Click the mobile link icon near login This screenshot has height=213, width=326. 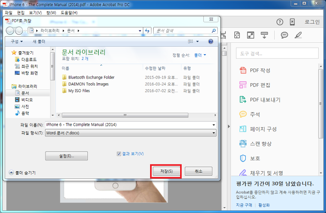click(x=292, y=22)
